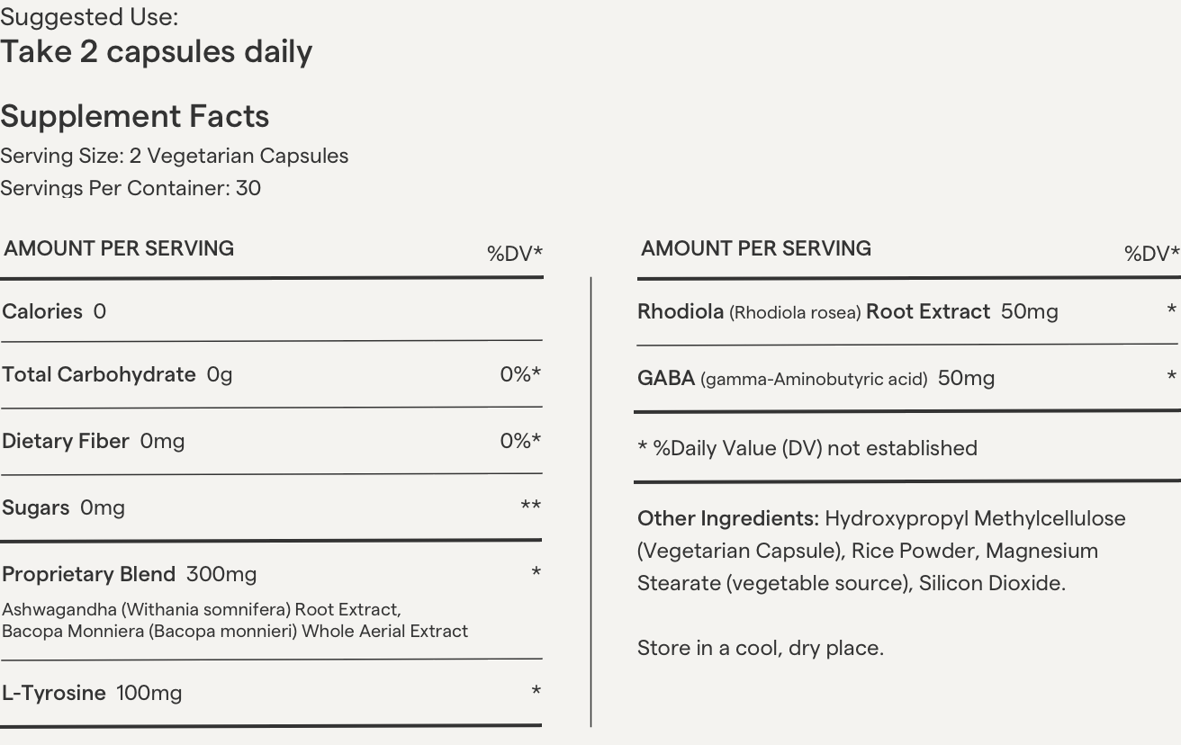Click the "Other Ingredients:" label

coord(727,518)
